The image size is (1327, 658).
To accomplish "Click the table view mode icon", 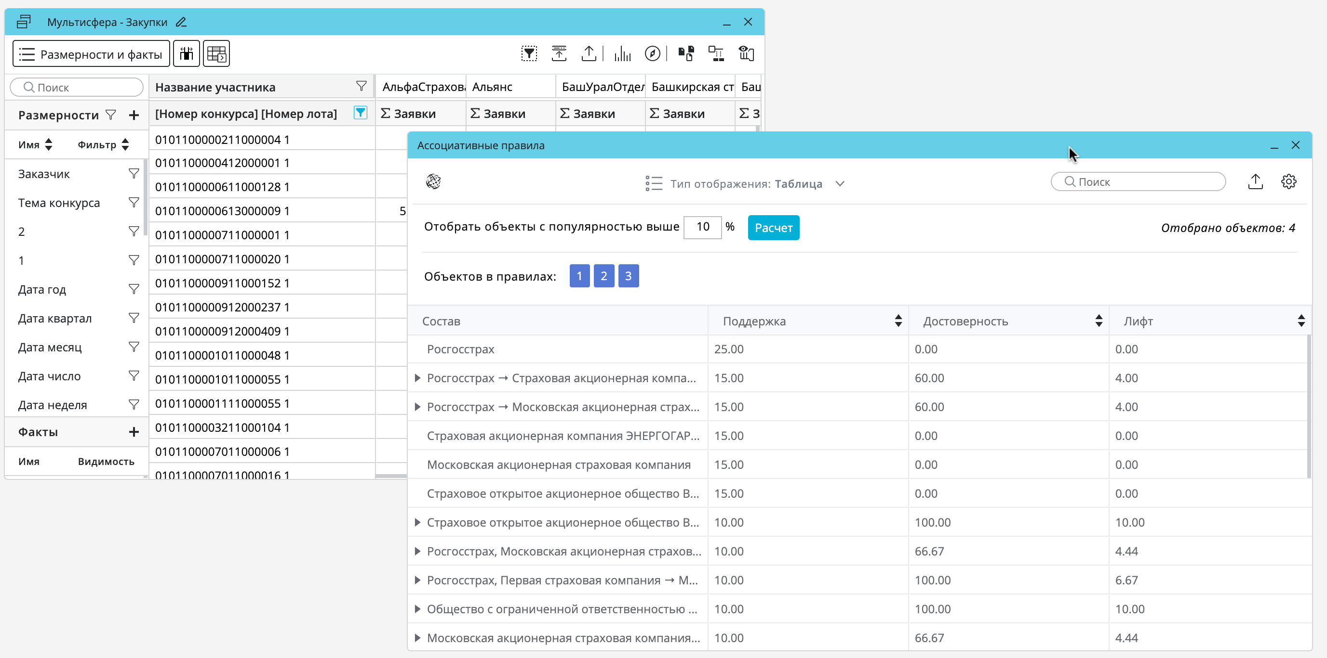I will click(x=216, y=53).
